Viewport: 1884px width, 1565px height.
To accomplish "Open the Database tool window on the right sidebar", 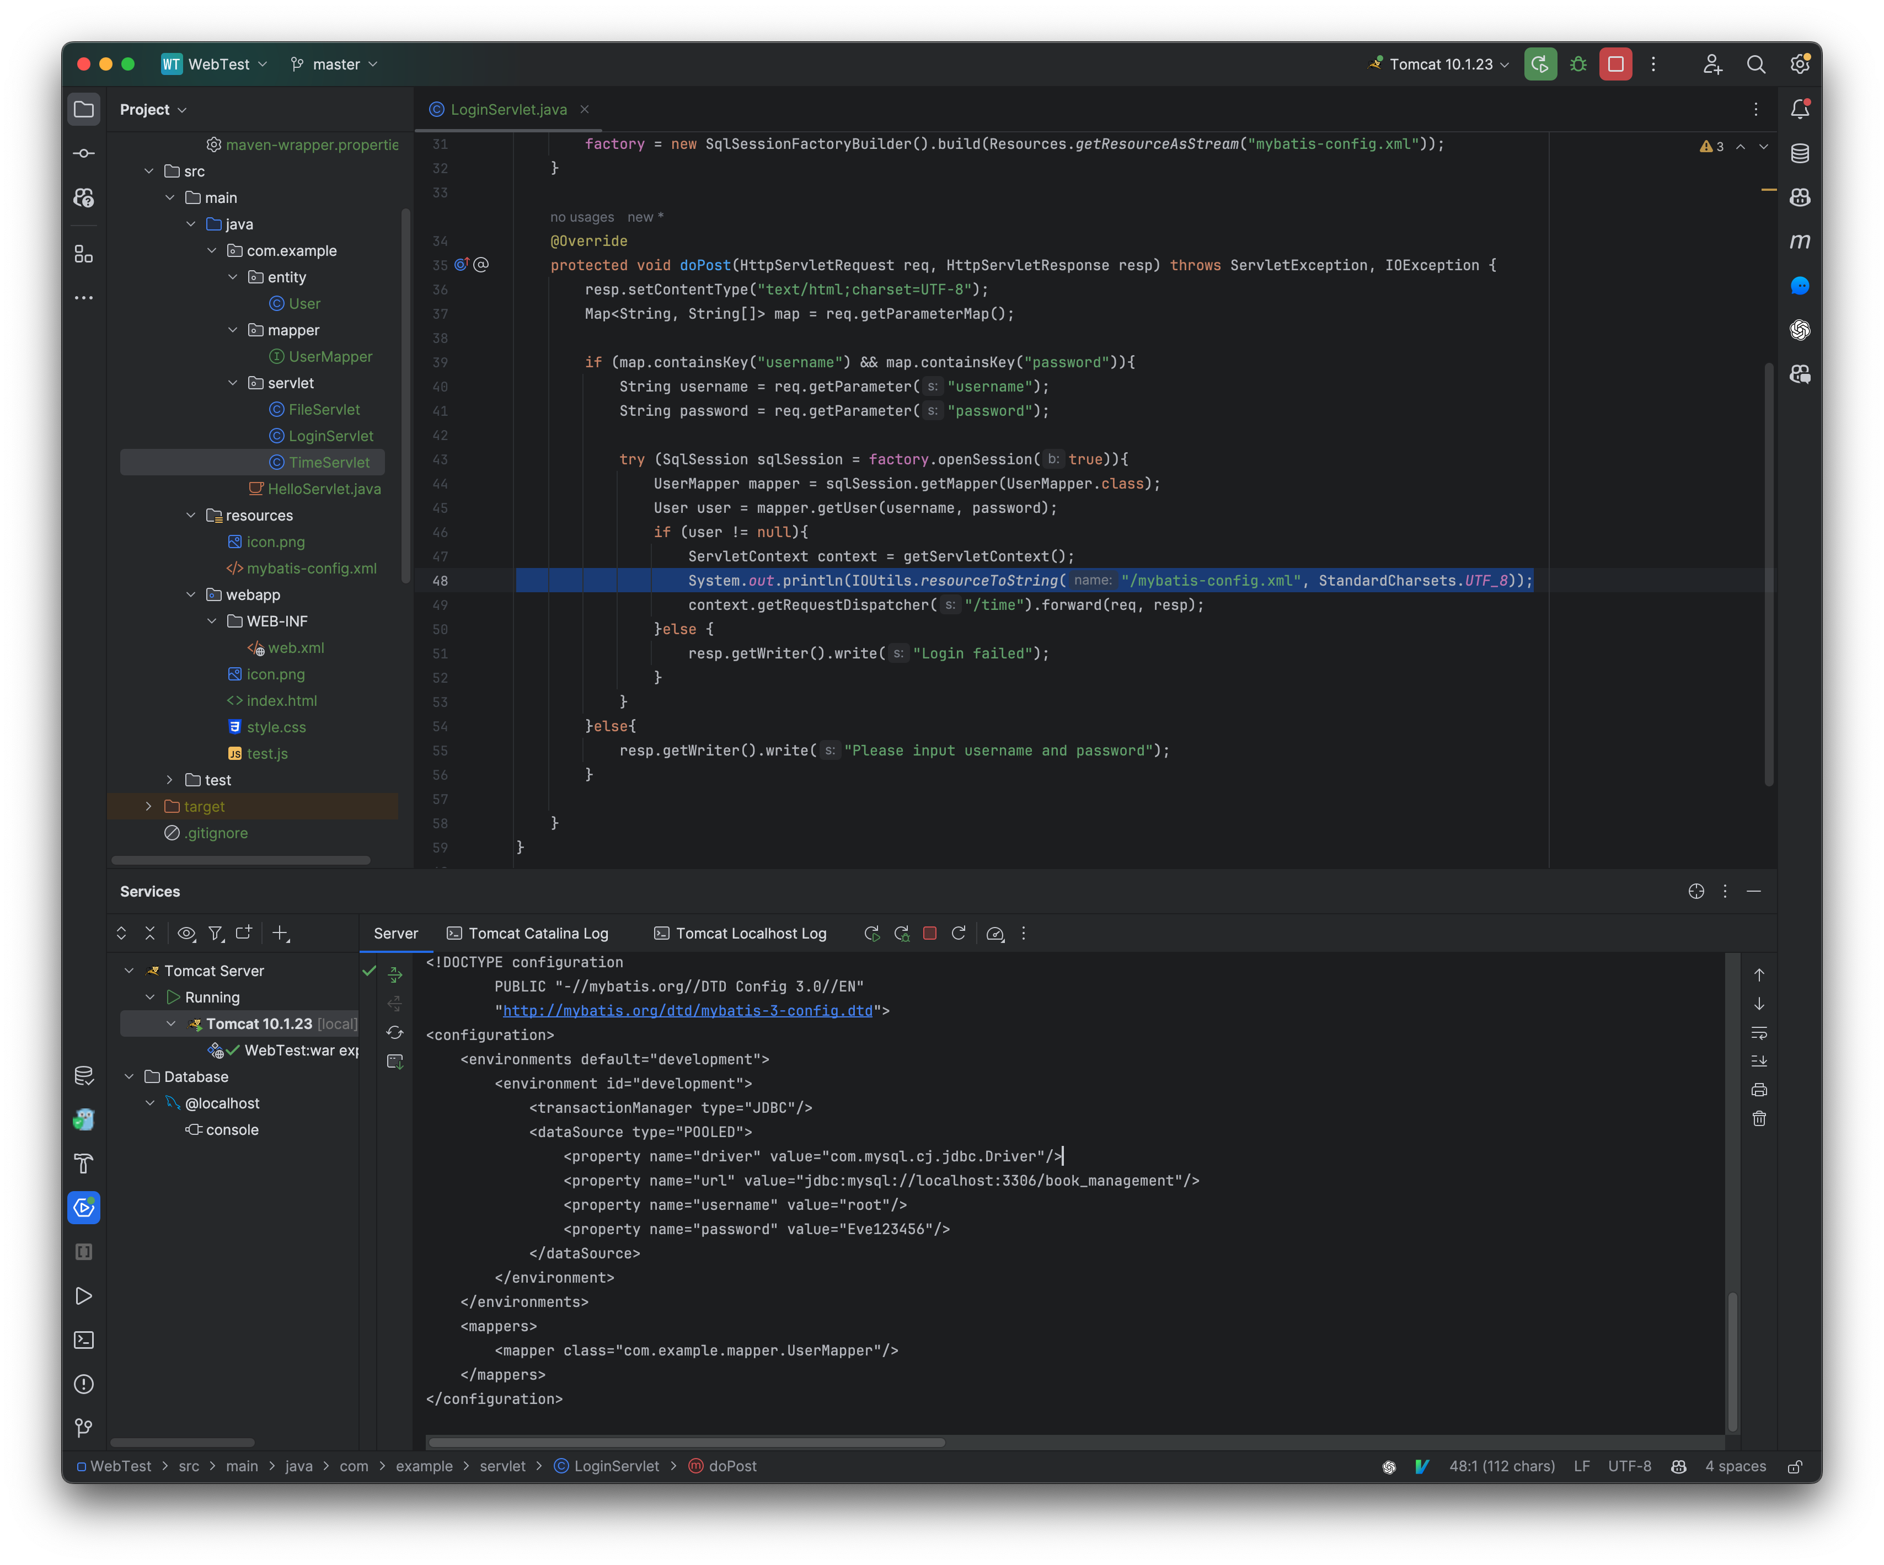I will pyautogui.click(x=1800, y=153).
